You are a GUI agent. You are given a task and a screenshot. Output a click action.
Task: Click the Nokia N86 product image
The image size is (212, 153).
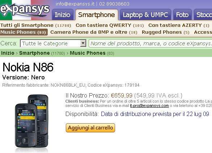click(31, 123)
